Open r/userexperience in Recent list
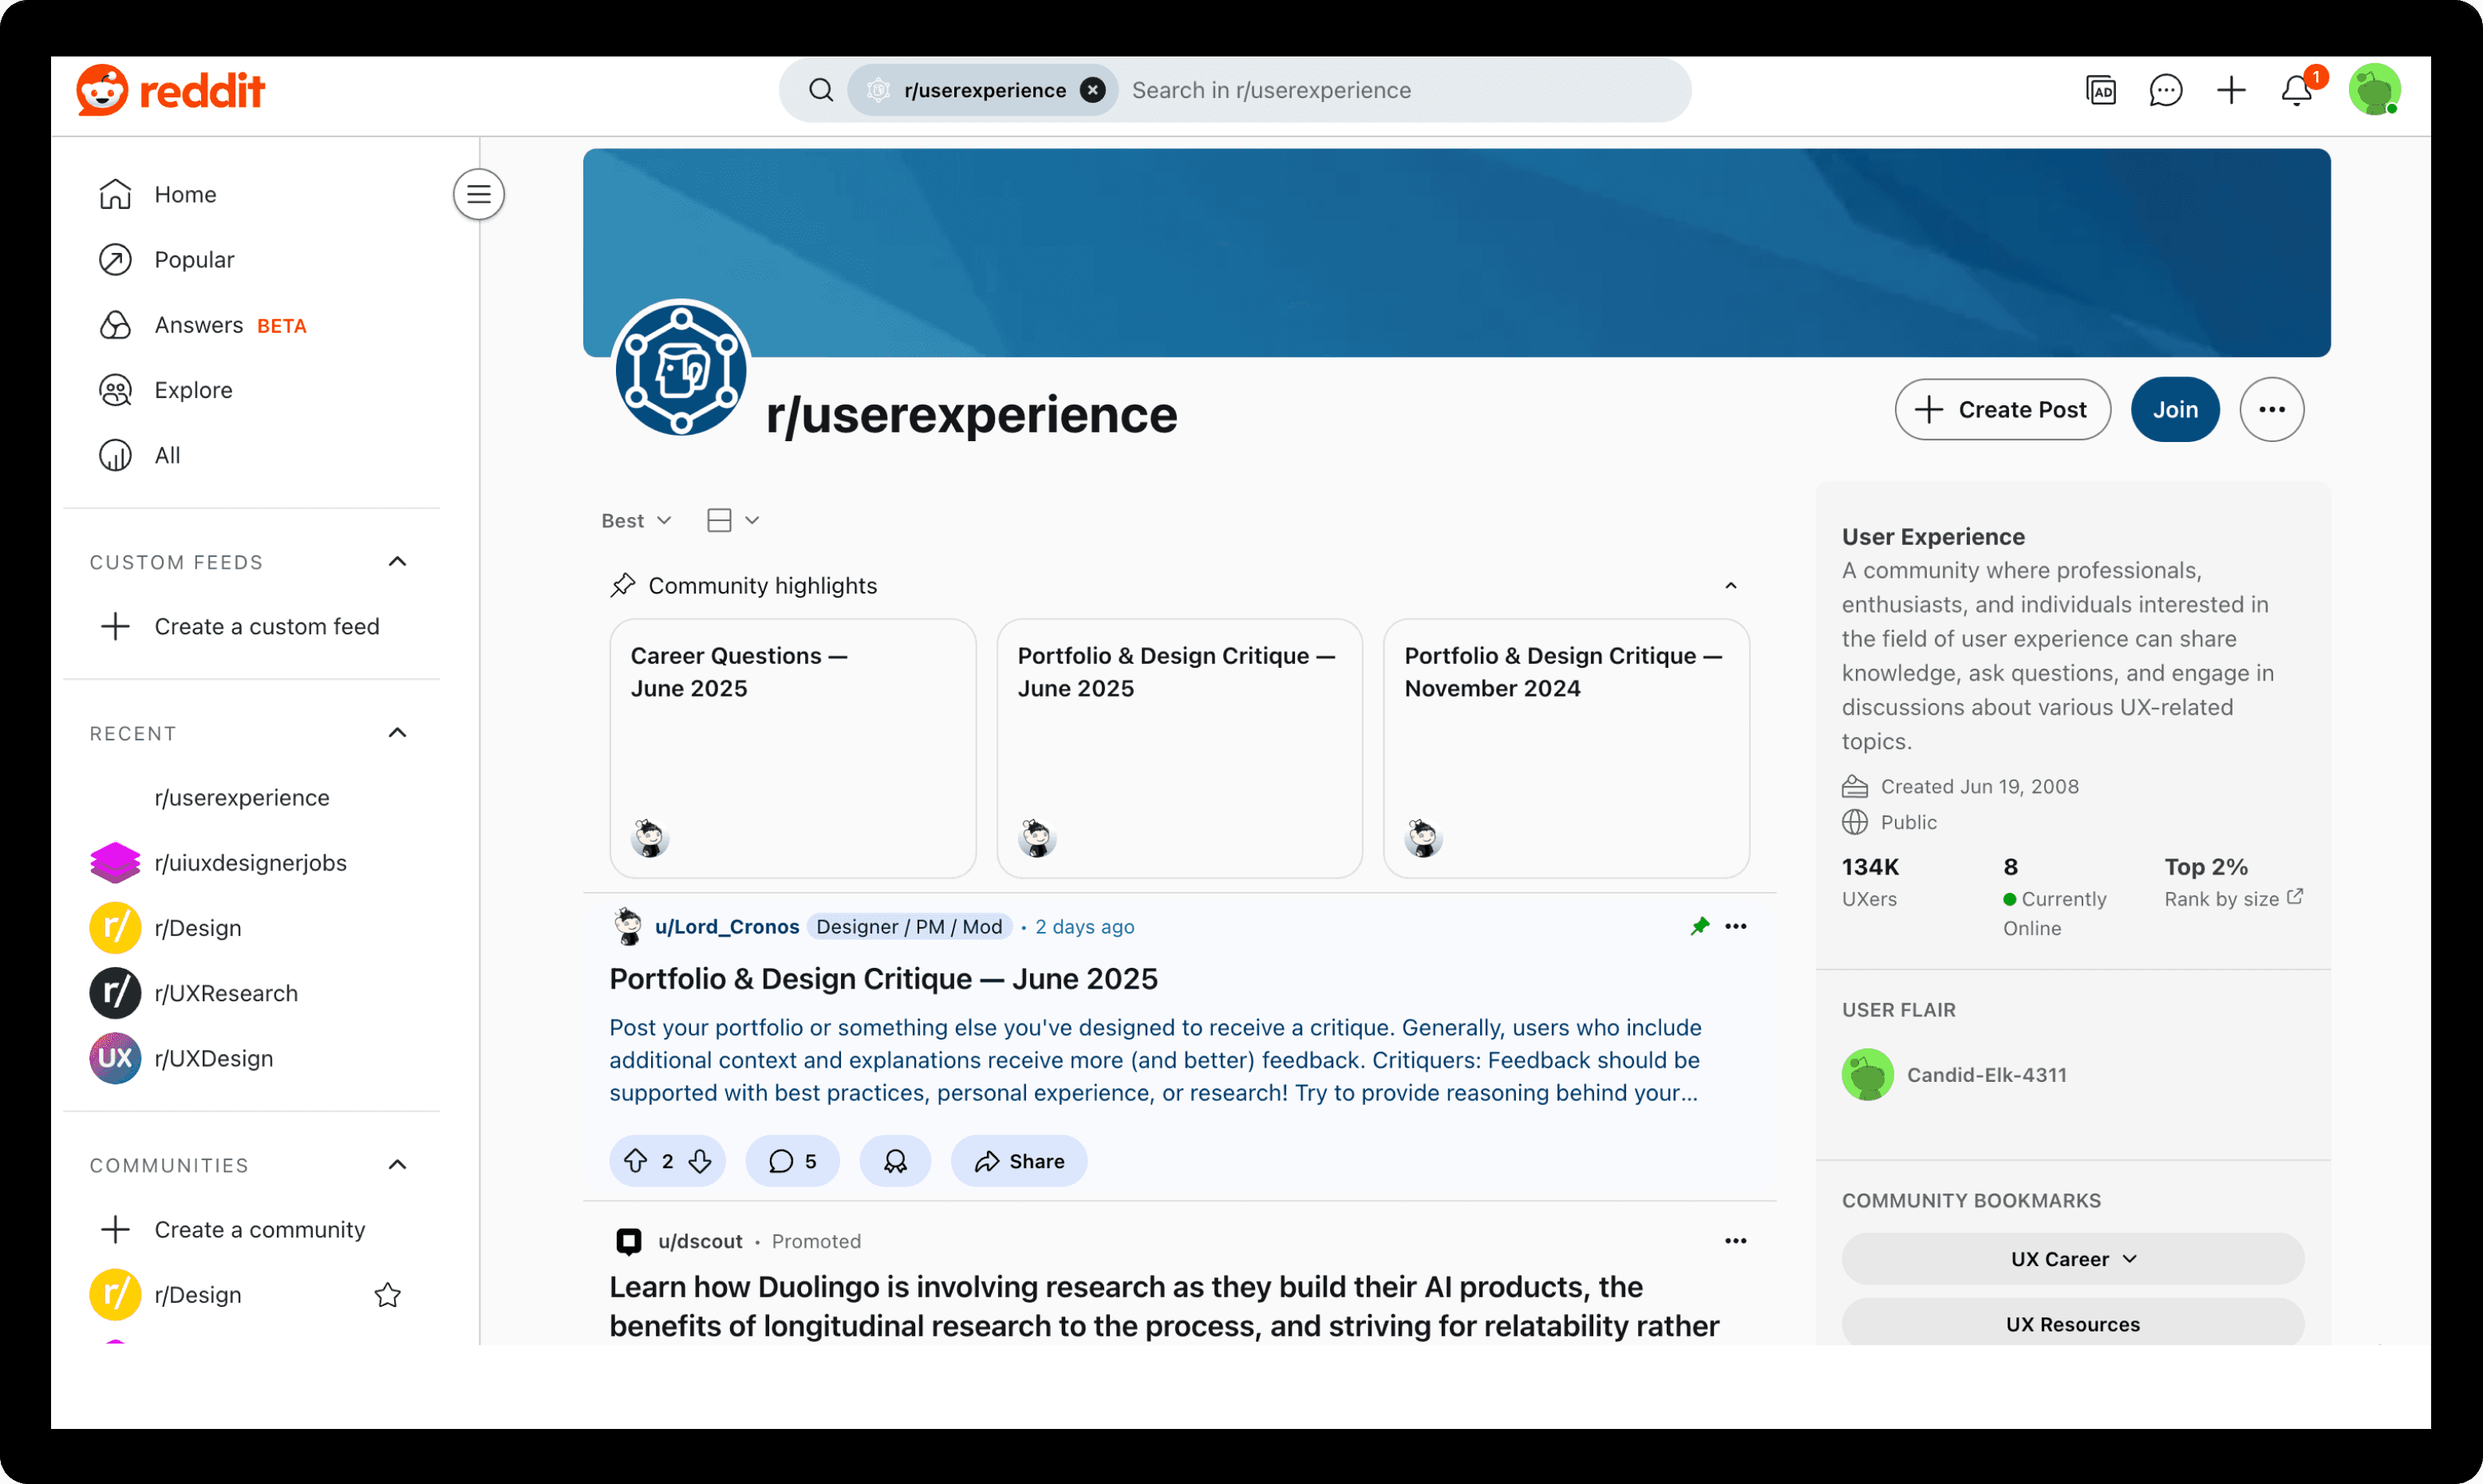Screen dimensions: 2483x1484 (x=252, y=797)
